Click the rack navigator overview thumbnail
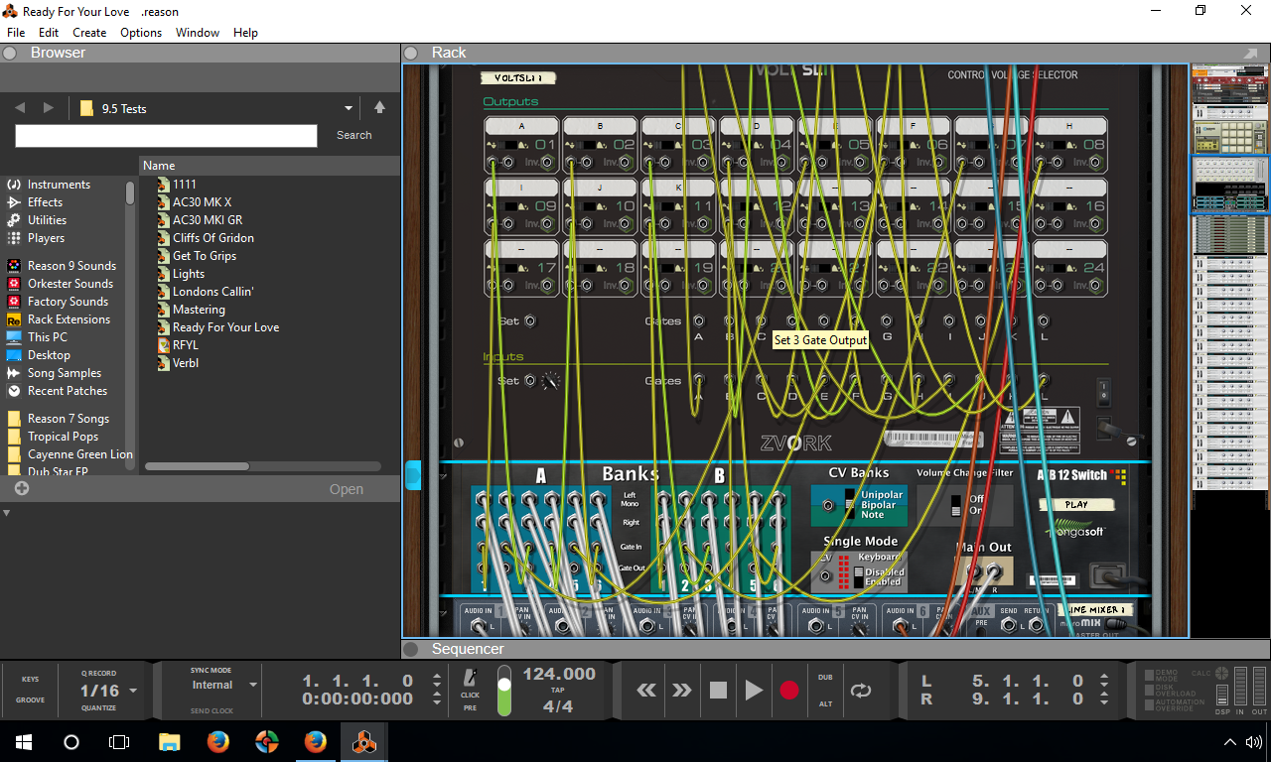 [x=1229, y=277]
